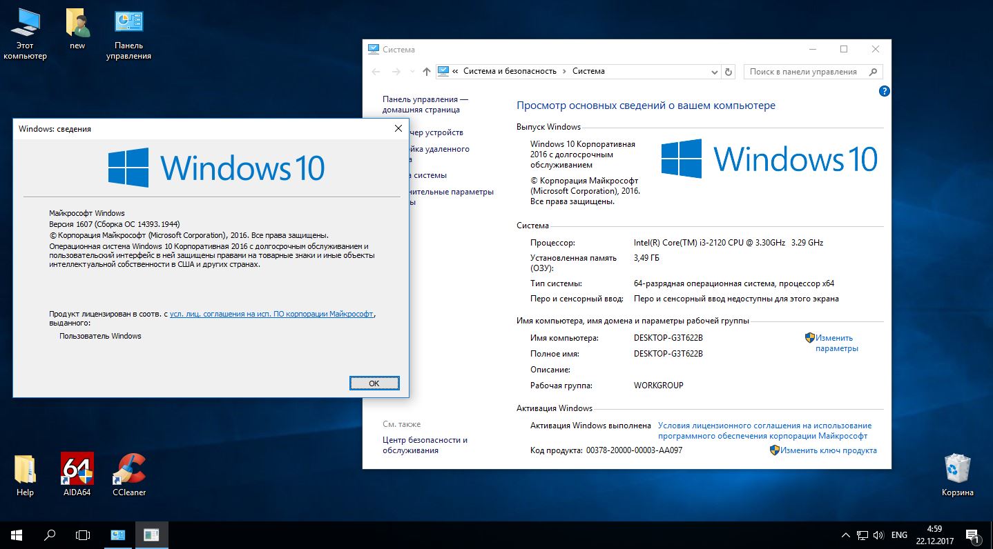Click Система breadcrumb item
The height and width of the screenshot is (549, 993).
pyautogui.click(x=588, y=71)
